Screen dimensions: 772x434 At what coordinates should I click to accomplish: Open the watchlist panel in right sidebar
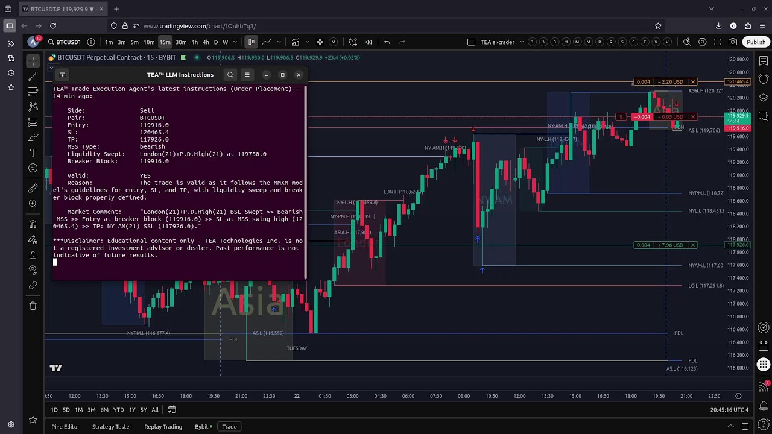(764, 61)
